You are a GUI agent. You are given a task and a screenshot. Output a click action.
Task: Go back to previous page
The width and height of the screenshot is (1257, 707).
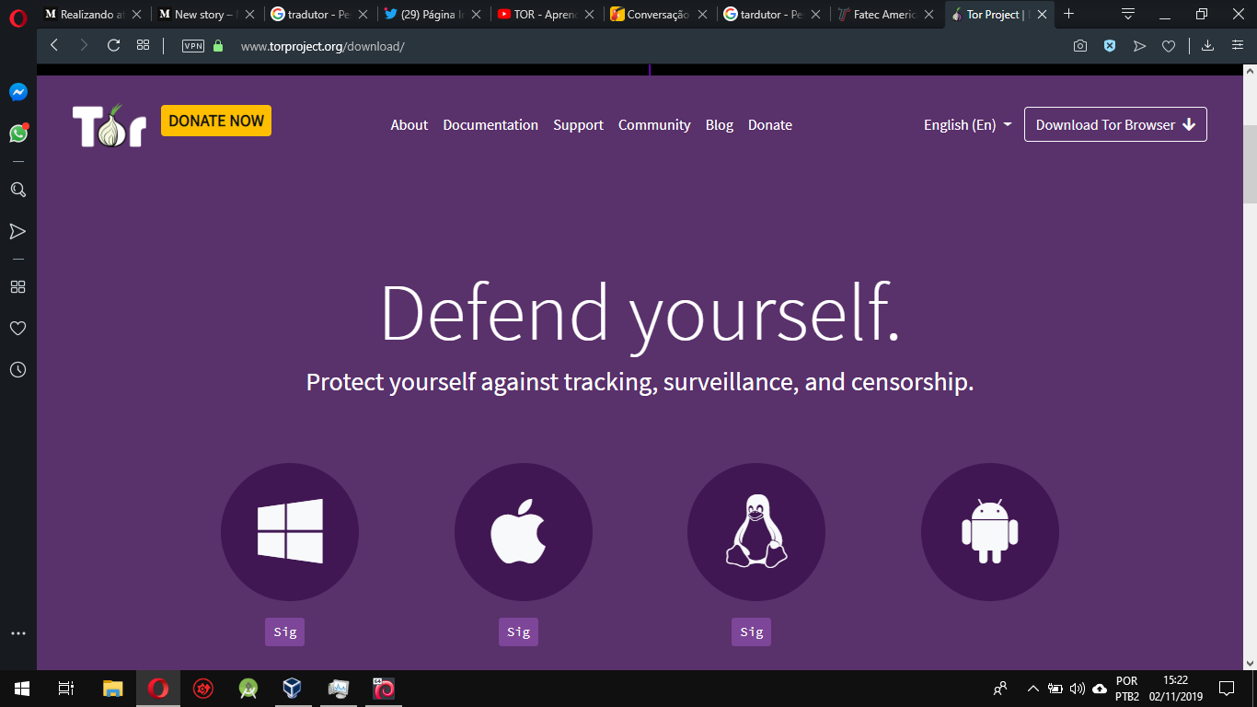[x=54, y=45]
